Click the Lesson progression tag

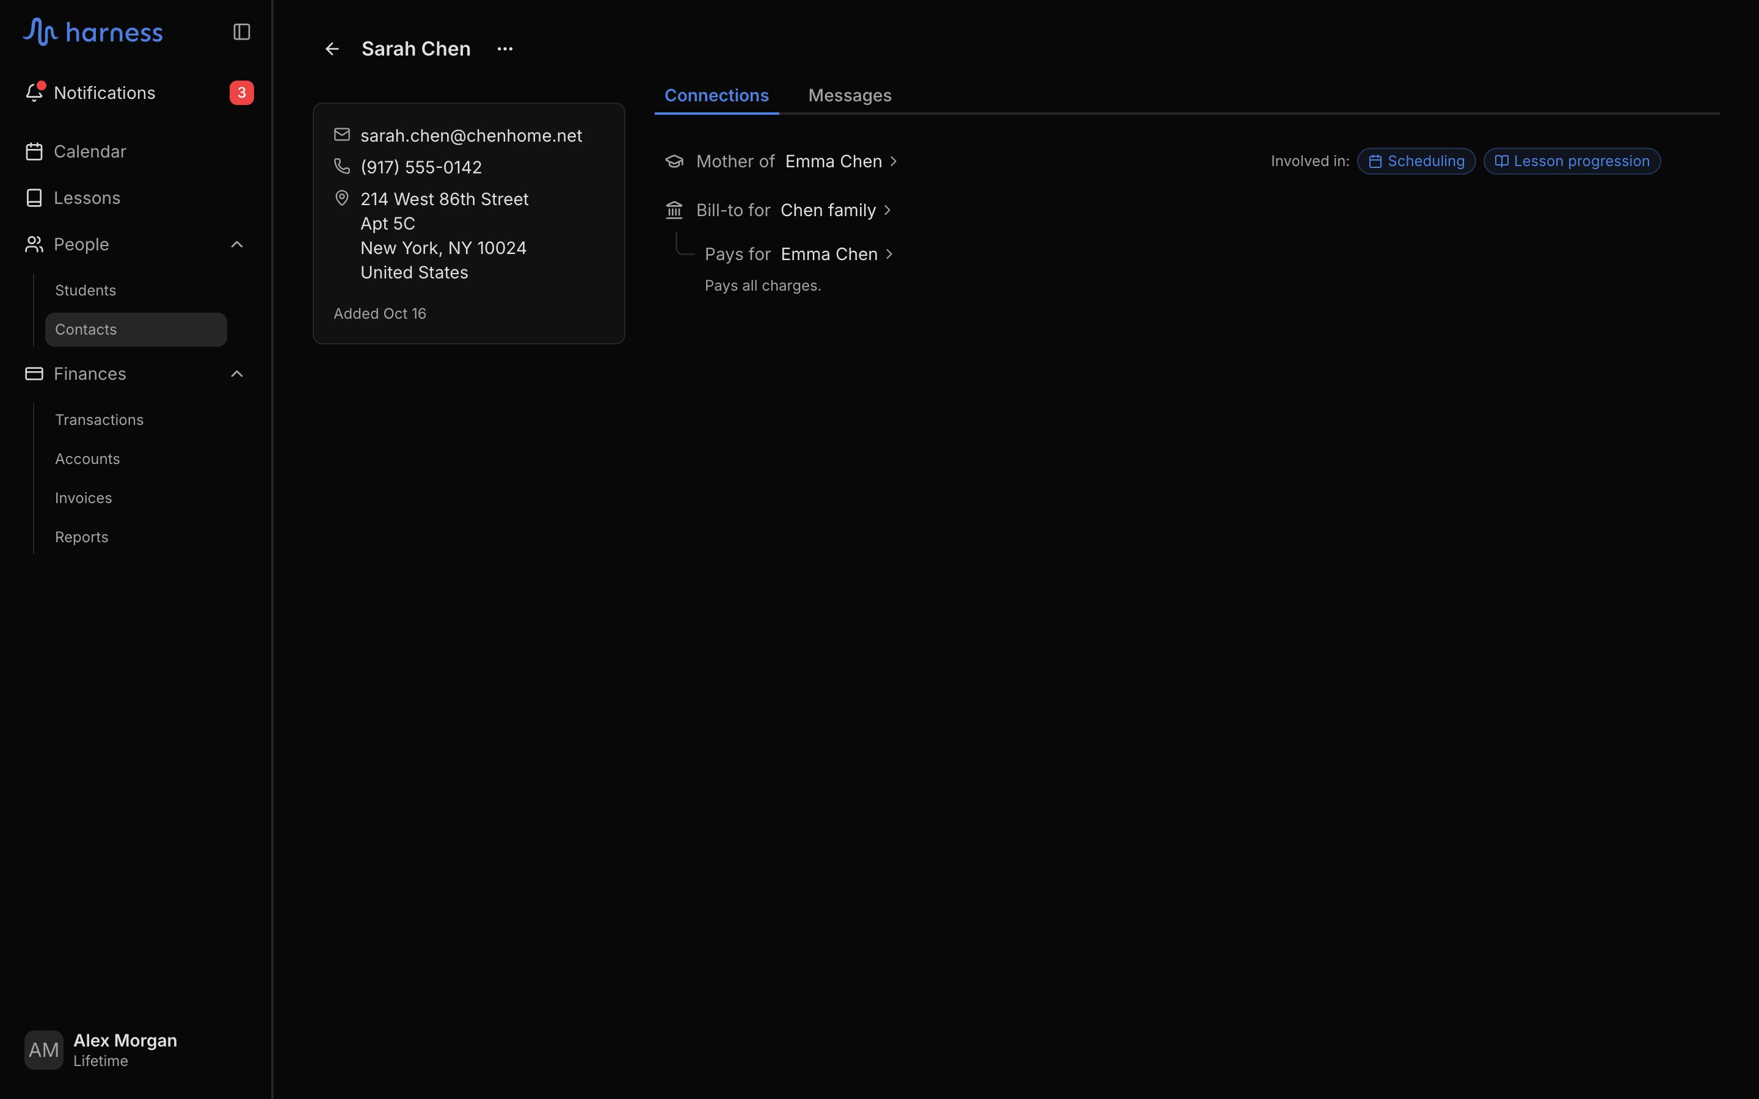1571,161
